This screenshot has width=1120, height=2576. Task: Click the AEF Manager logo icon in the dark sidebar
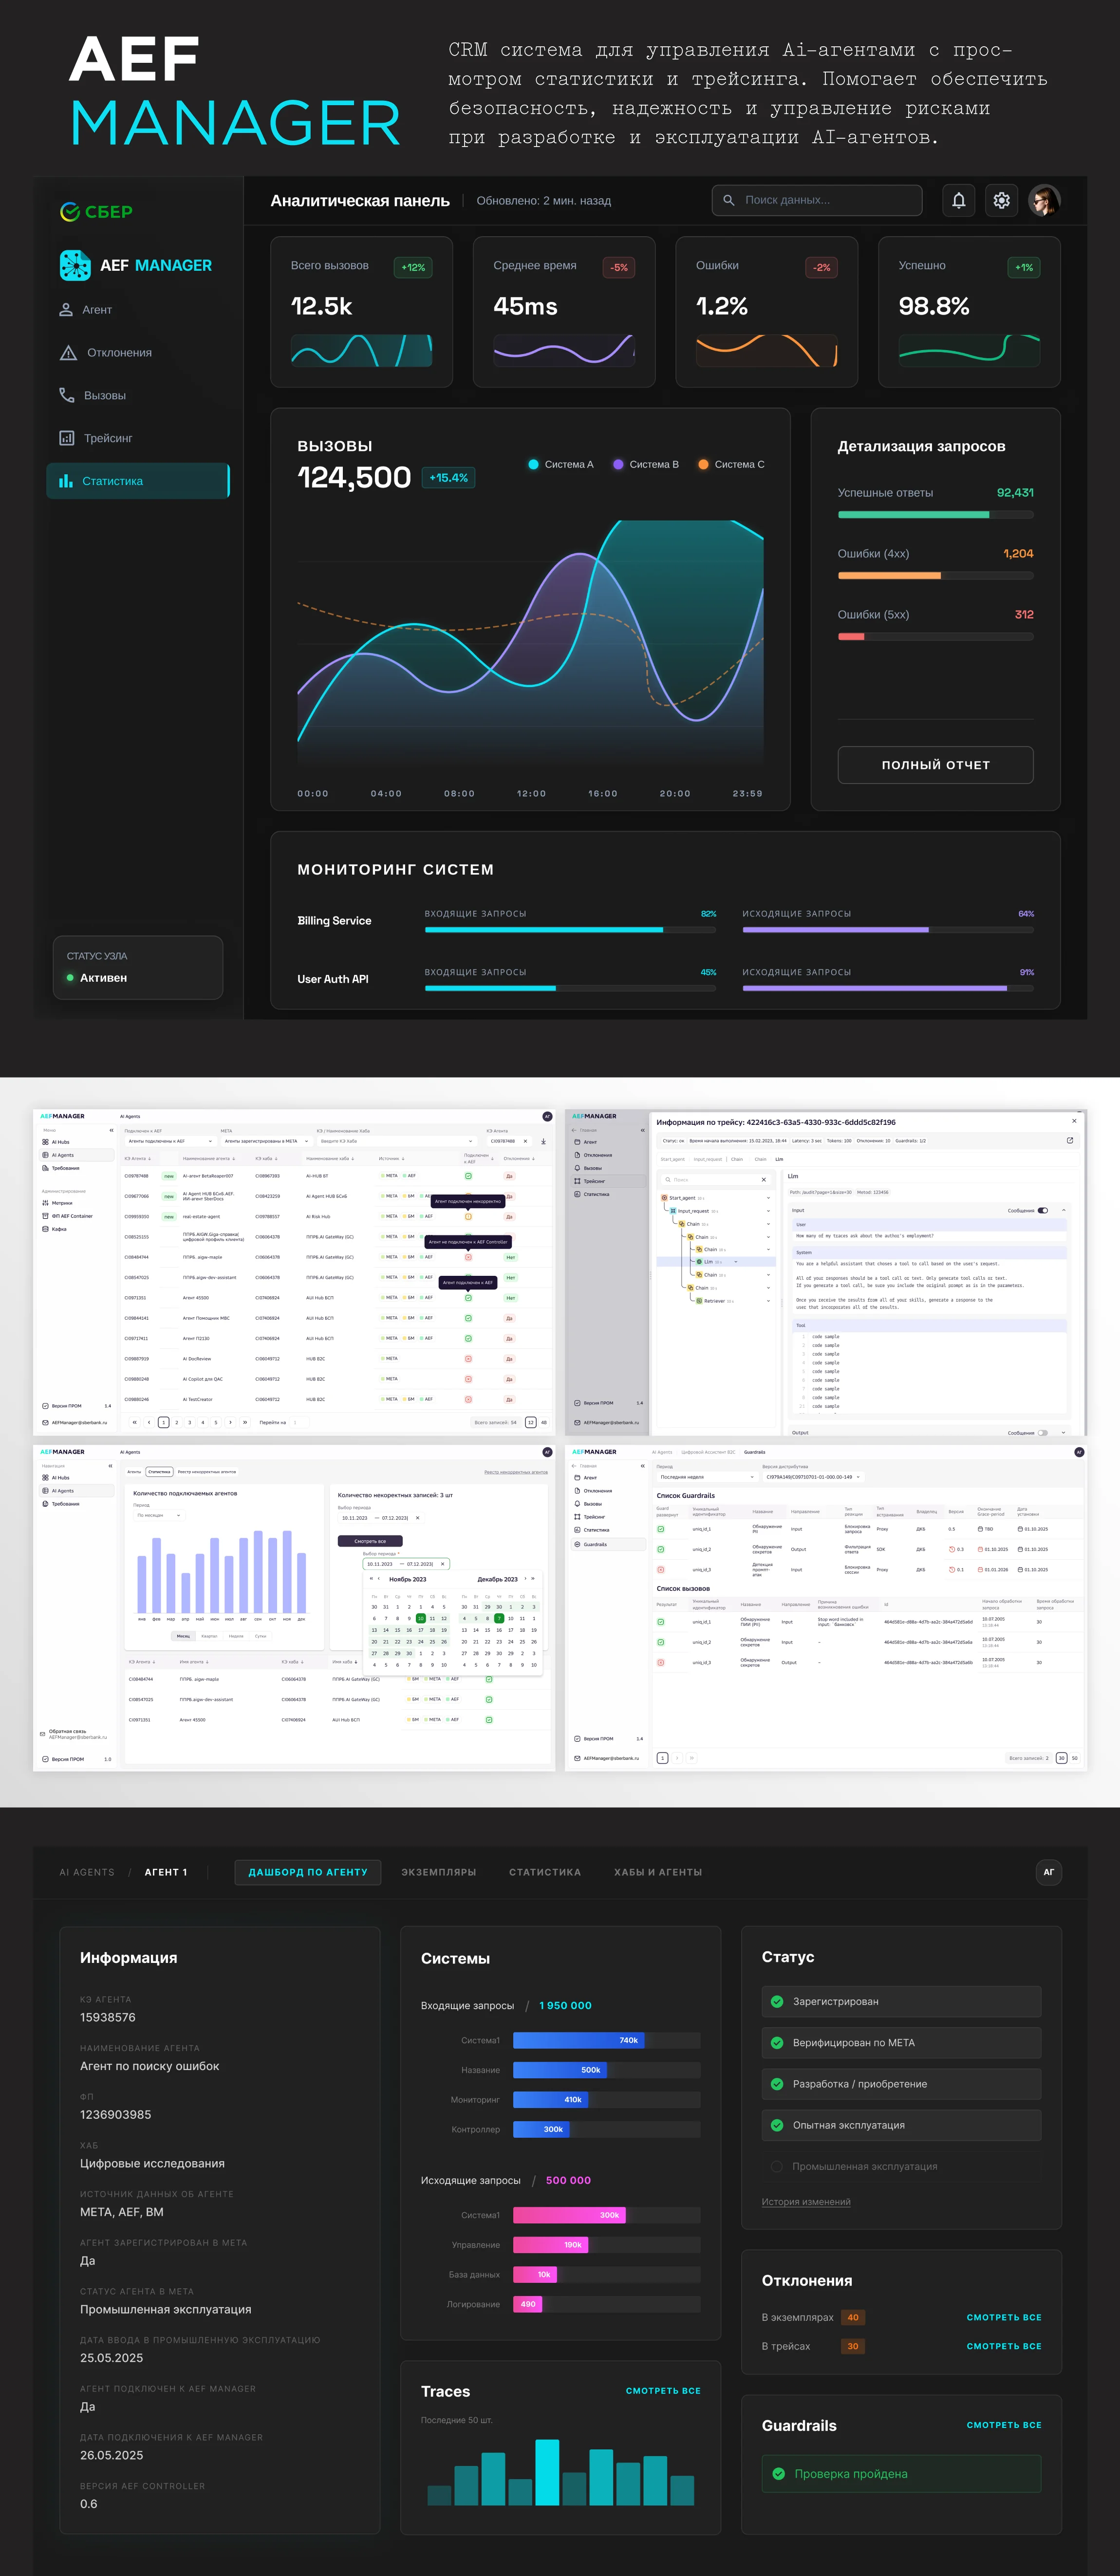[x=75, y=265]
